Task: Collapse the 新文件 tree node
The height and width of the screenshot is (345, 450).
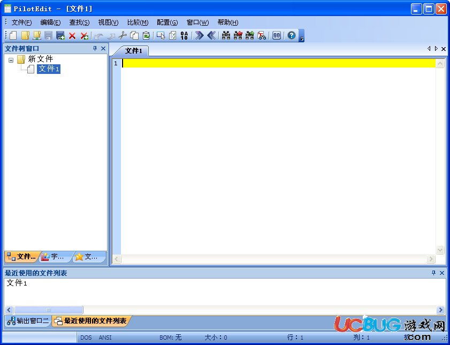Action: 11,60
